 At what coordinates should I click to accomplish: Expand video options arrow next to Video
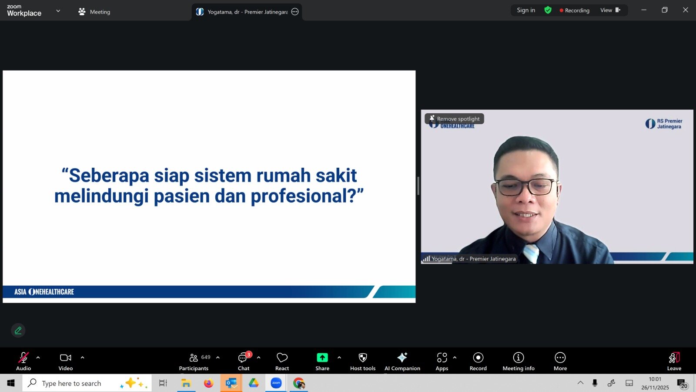coord(83,358)
